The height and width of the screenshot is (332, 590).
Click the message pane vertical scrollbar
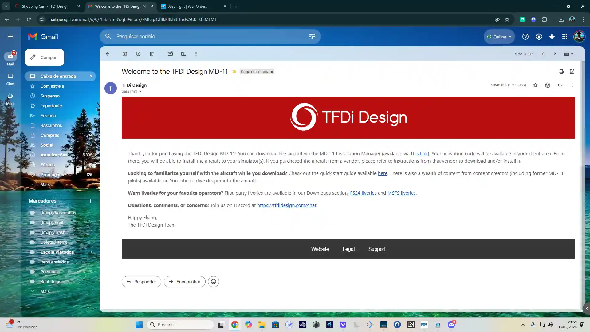pos(583,184)
